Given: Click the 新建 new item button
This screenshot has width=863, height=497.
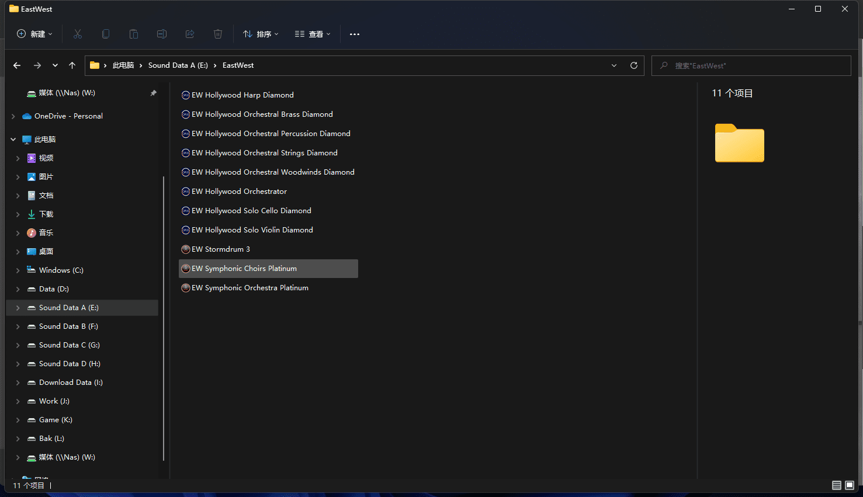Looking at the screenshot, I should point(34,34).
